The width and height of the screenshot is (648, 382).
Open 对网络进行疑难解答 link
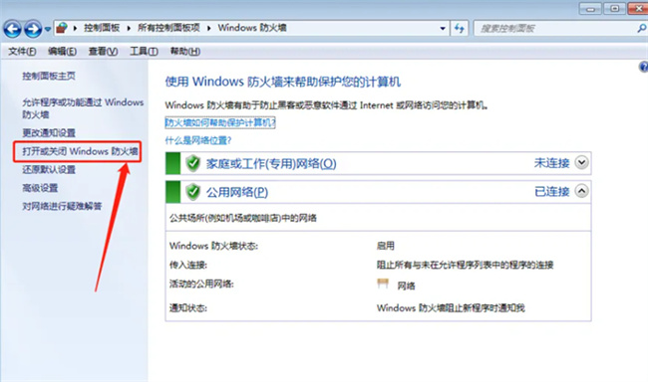[62, 206]
